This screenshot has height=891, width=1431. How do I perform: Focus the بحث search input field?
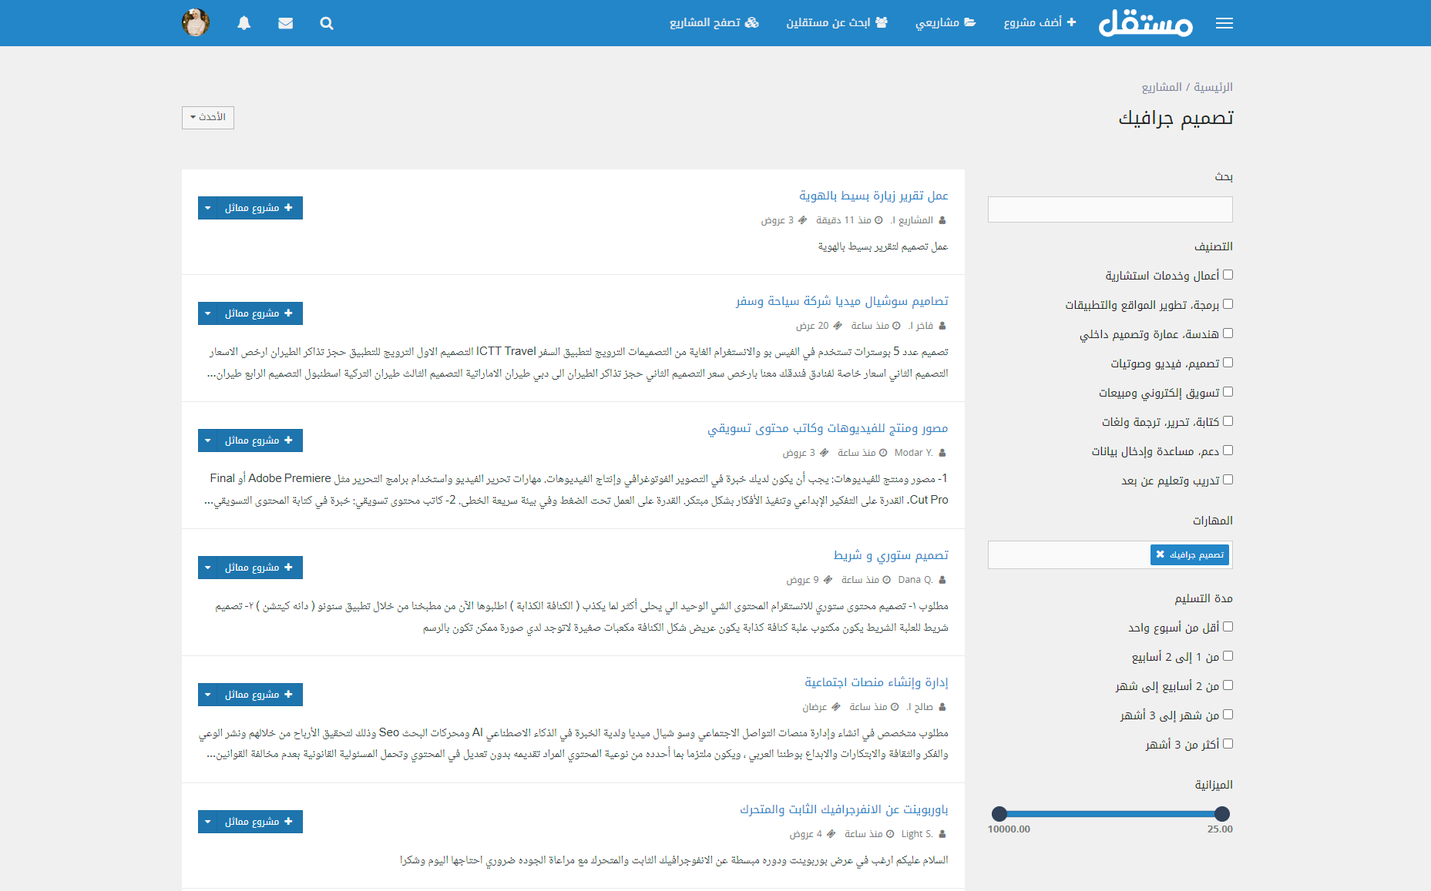click(1110, 209)
